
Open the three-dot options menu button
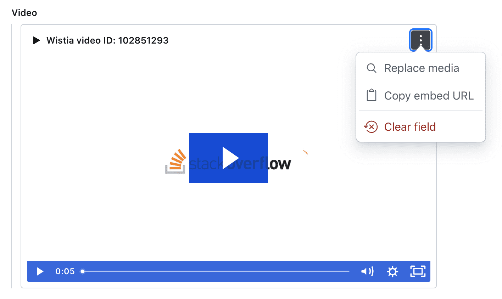tap(420, 40)
